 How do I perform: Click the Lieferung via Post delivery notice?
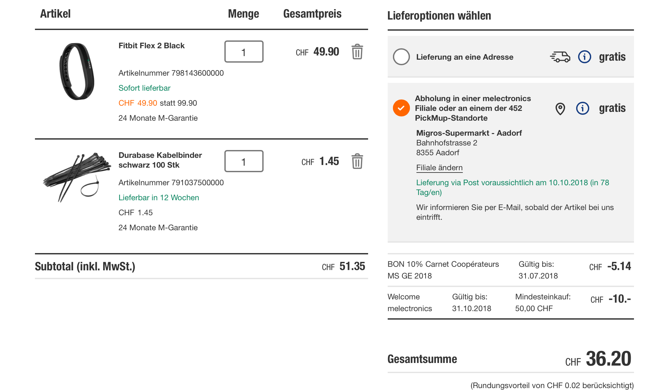point(512,187)
